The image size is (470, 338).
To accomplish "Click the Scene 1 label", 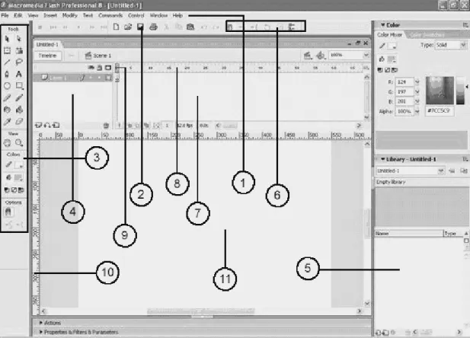I will tap(102, 56).
